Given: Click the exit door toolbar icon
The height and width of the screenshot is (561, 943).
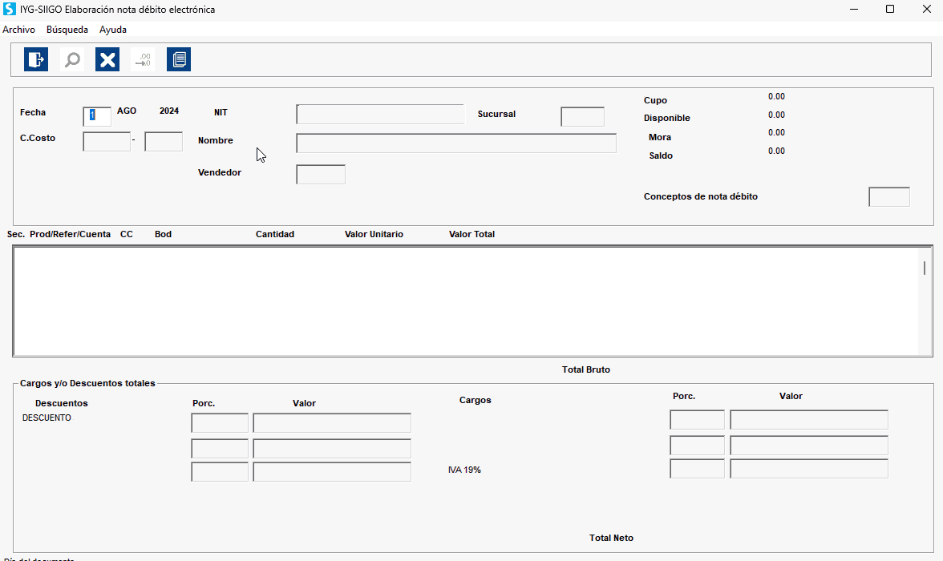Looking at the screenshot, I should [36, 59].
